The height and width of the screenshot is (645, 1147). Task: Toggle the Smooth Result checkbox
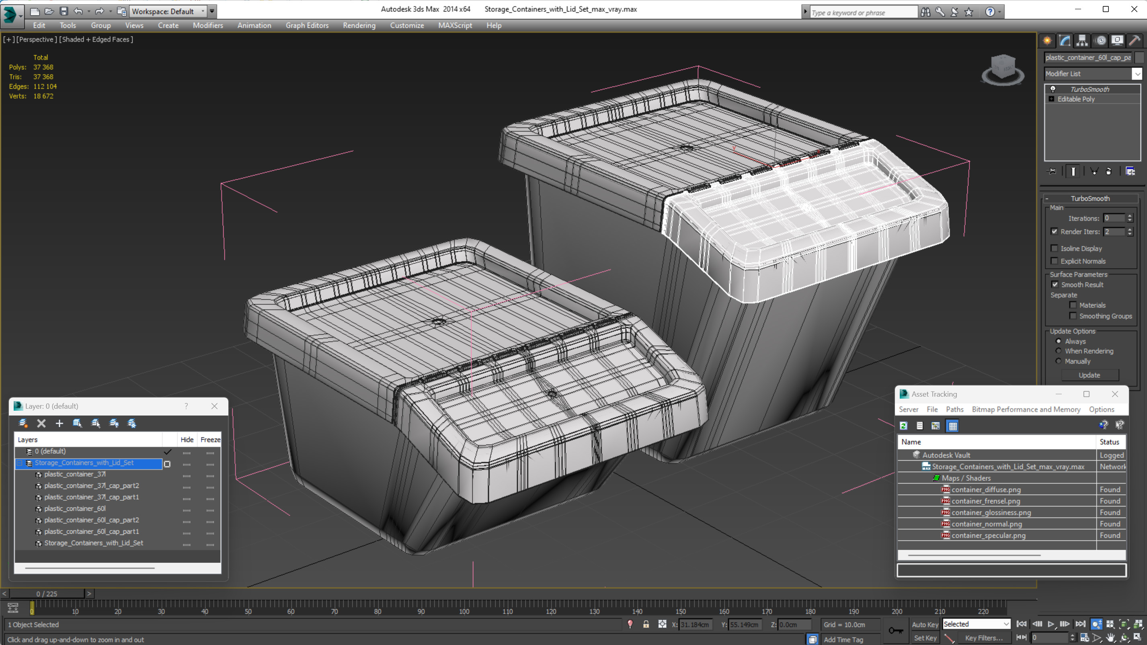(1055, 284)
